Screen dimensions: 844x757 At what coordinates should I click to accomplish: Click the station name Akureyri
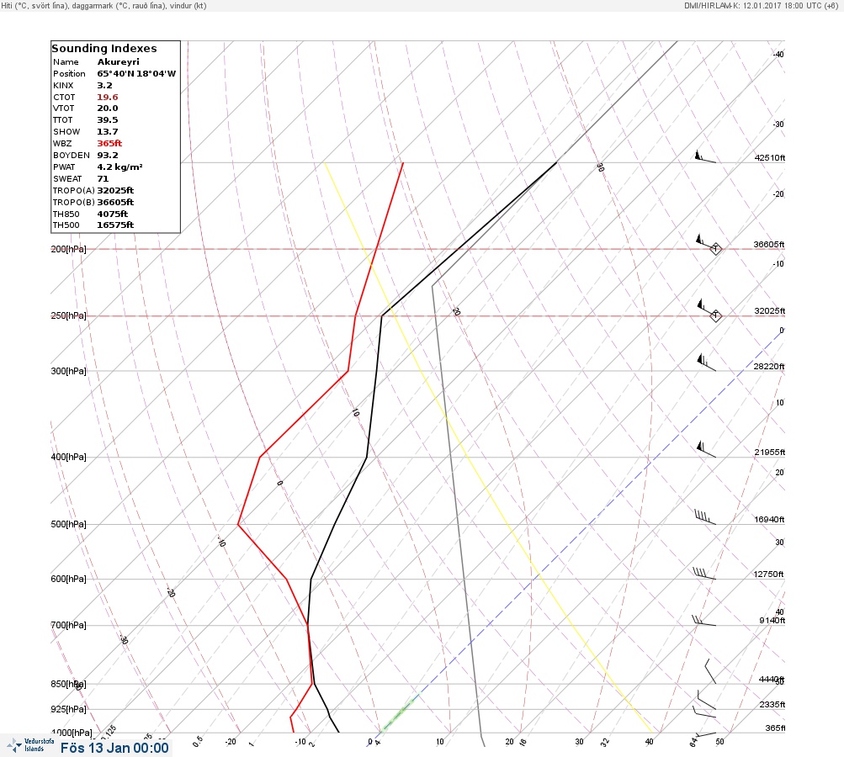pos(119,62)
